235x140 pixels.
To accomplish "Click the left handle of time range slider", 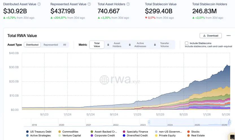I will [149, 122].
